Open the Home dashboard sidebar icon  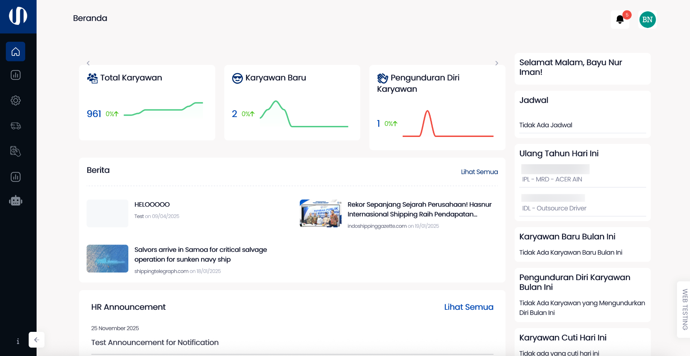pos(16,52)
